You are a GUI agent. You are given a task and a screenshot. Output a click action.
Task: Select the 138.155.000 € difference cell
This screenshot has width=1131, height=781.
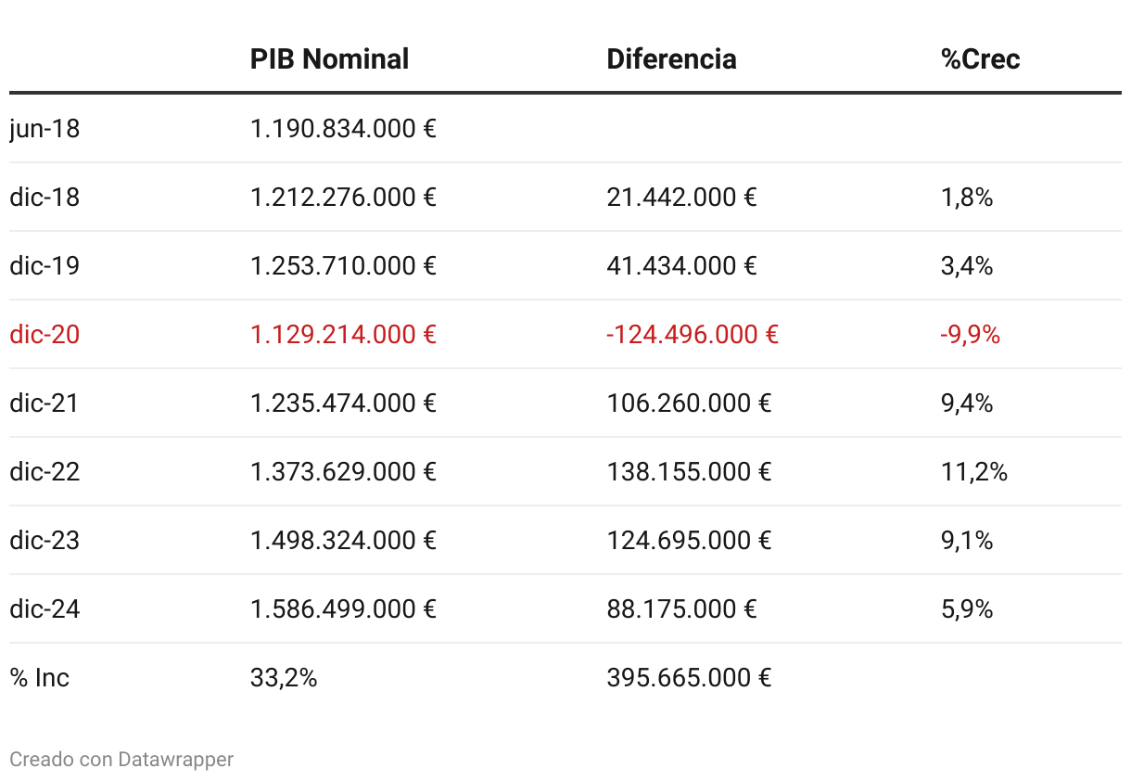tap(689, 471)
